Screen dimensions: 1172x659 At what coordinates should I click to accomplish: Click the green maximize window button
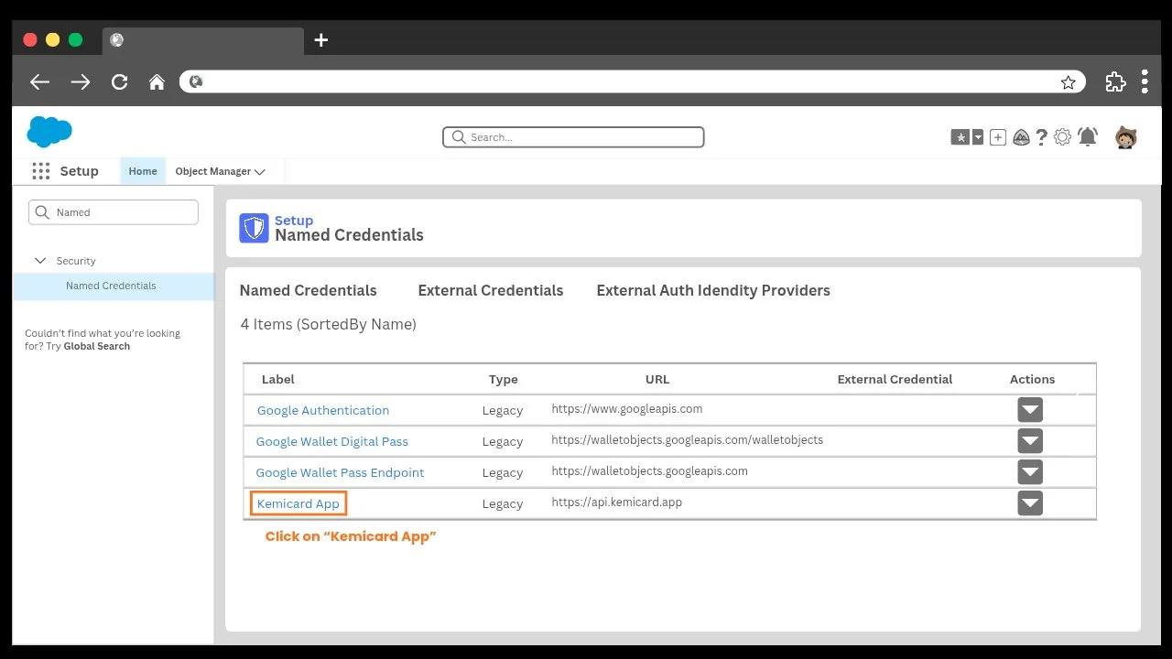click(75, 39)
